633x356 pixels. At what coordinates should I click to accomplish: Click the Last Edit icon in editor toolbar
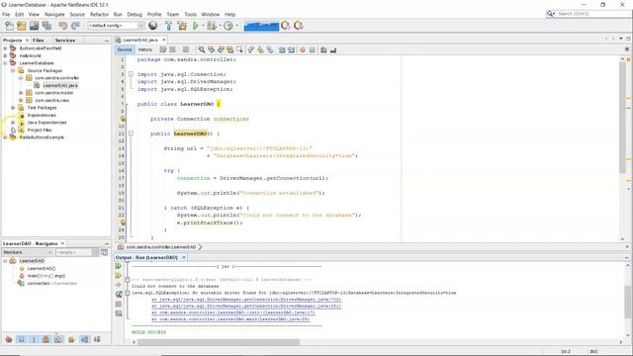[162, 49]
